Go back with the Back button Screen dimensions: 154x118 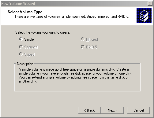pyautogui.click(x=89, y=110)
